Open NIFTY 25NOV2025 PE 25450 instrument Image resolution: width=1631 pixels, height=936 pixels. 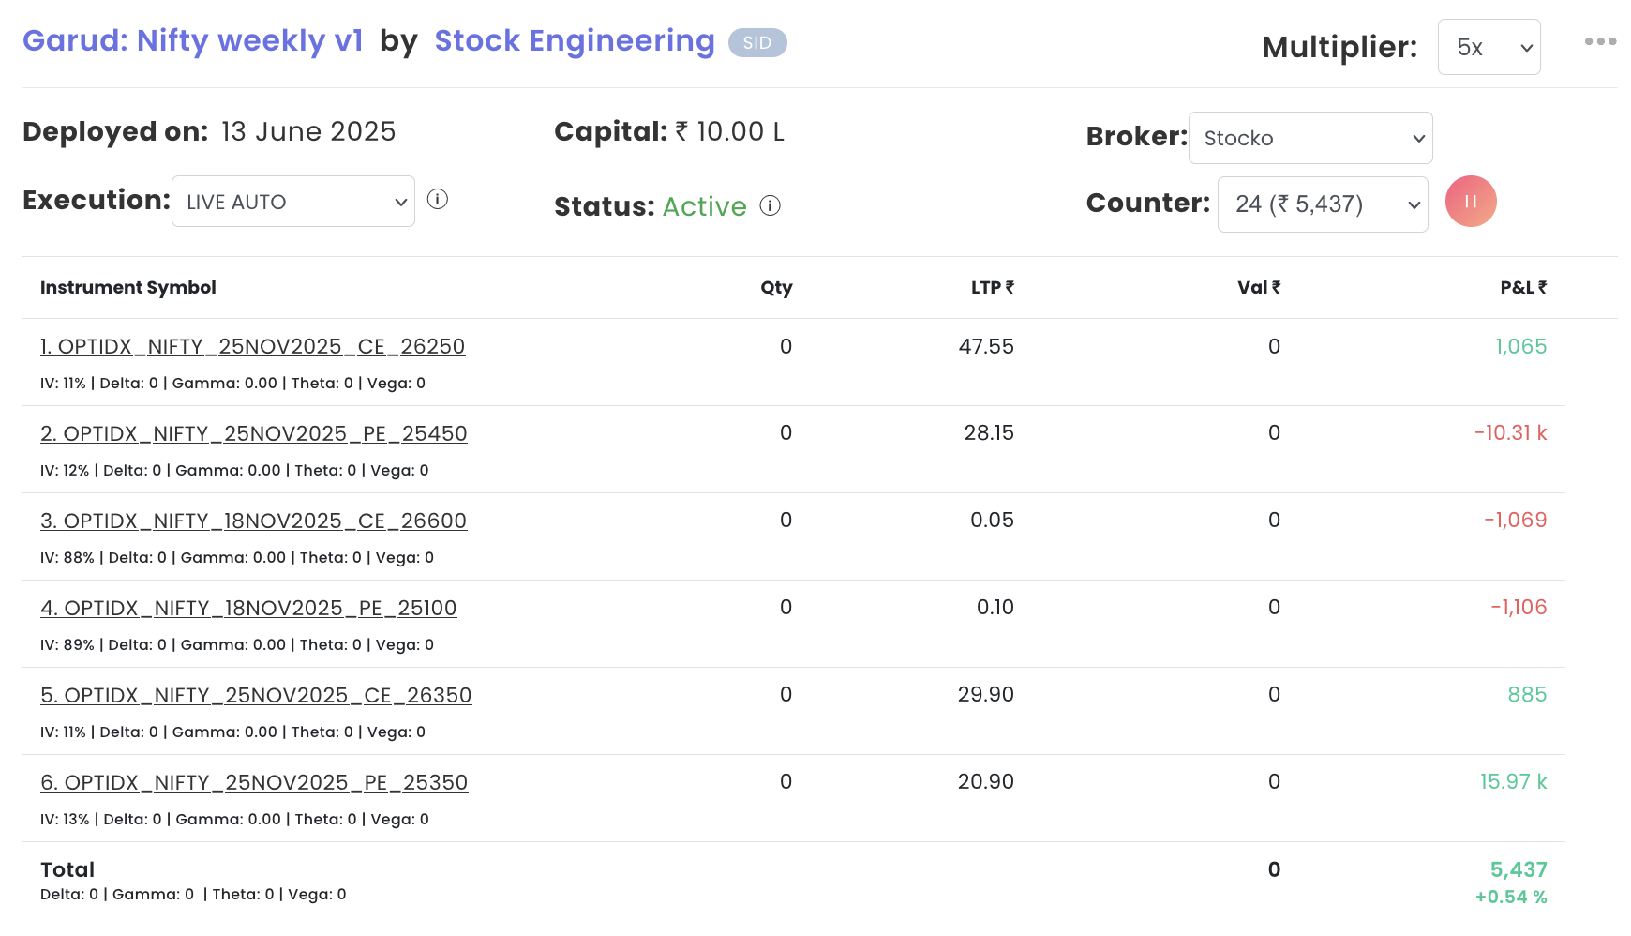(x=253, y=434)
